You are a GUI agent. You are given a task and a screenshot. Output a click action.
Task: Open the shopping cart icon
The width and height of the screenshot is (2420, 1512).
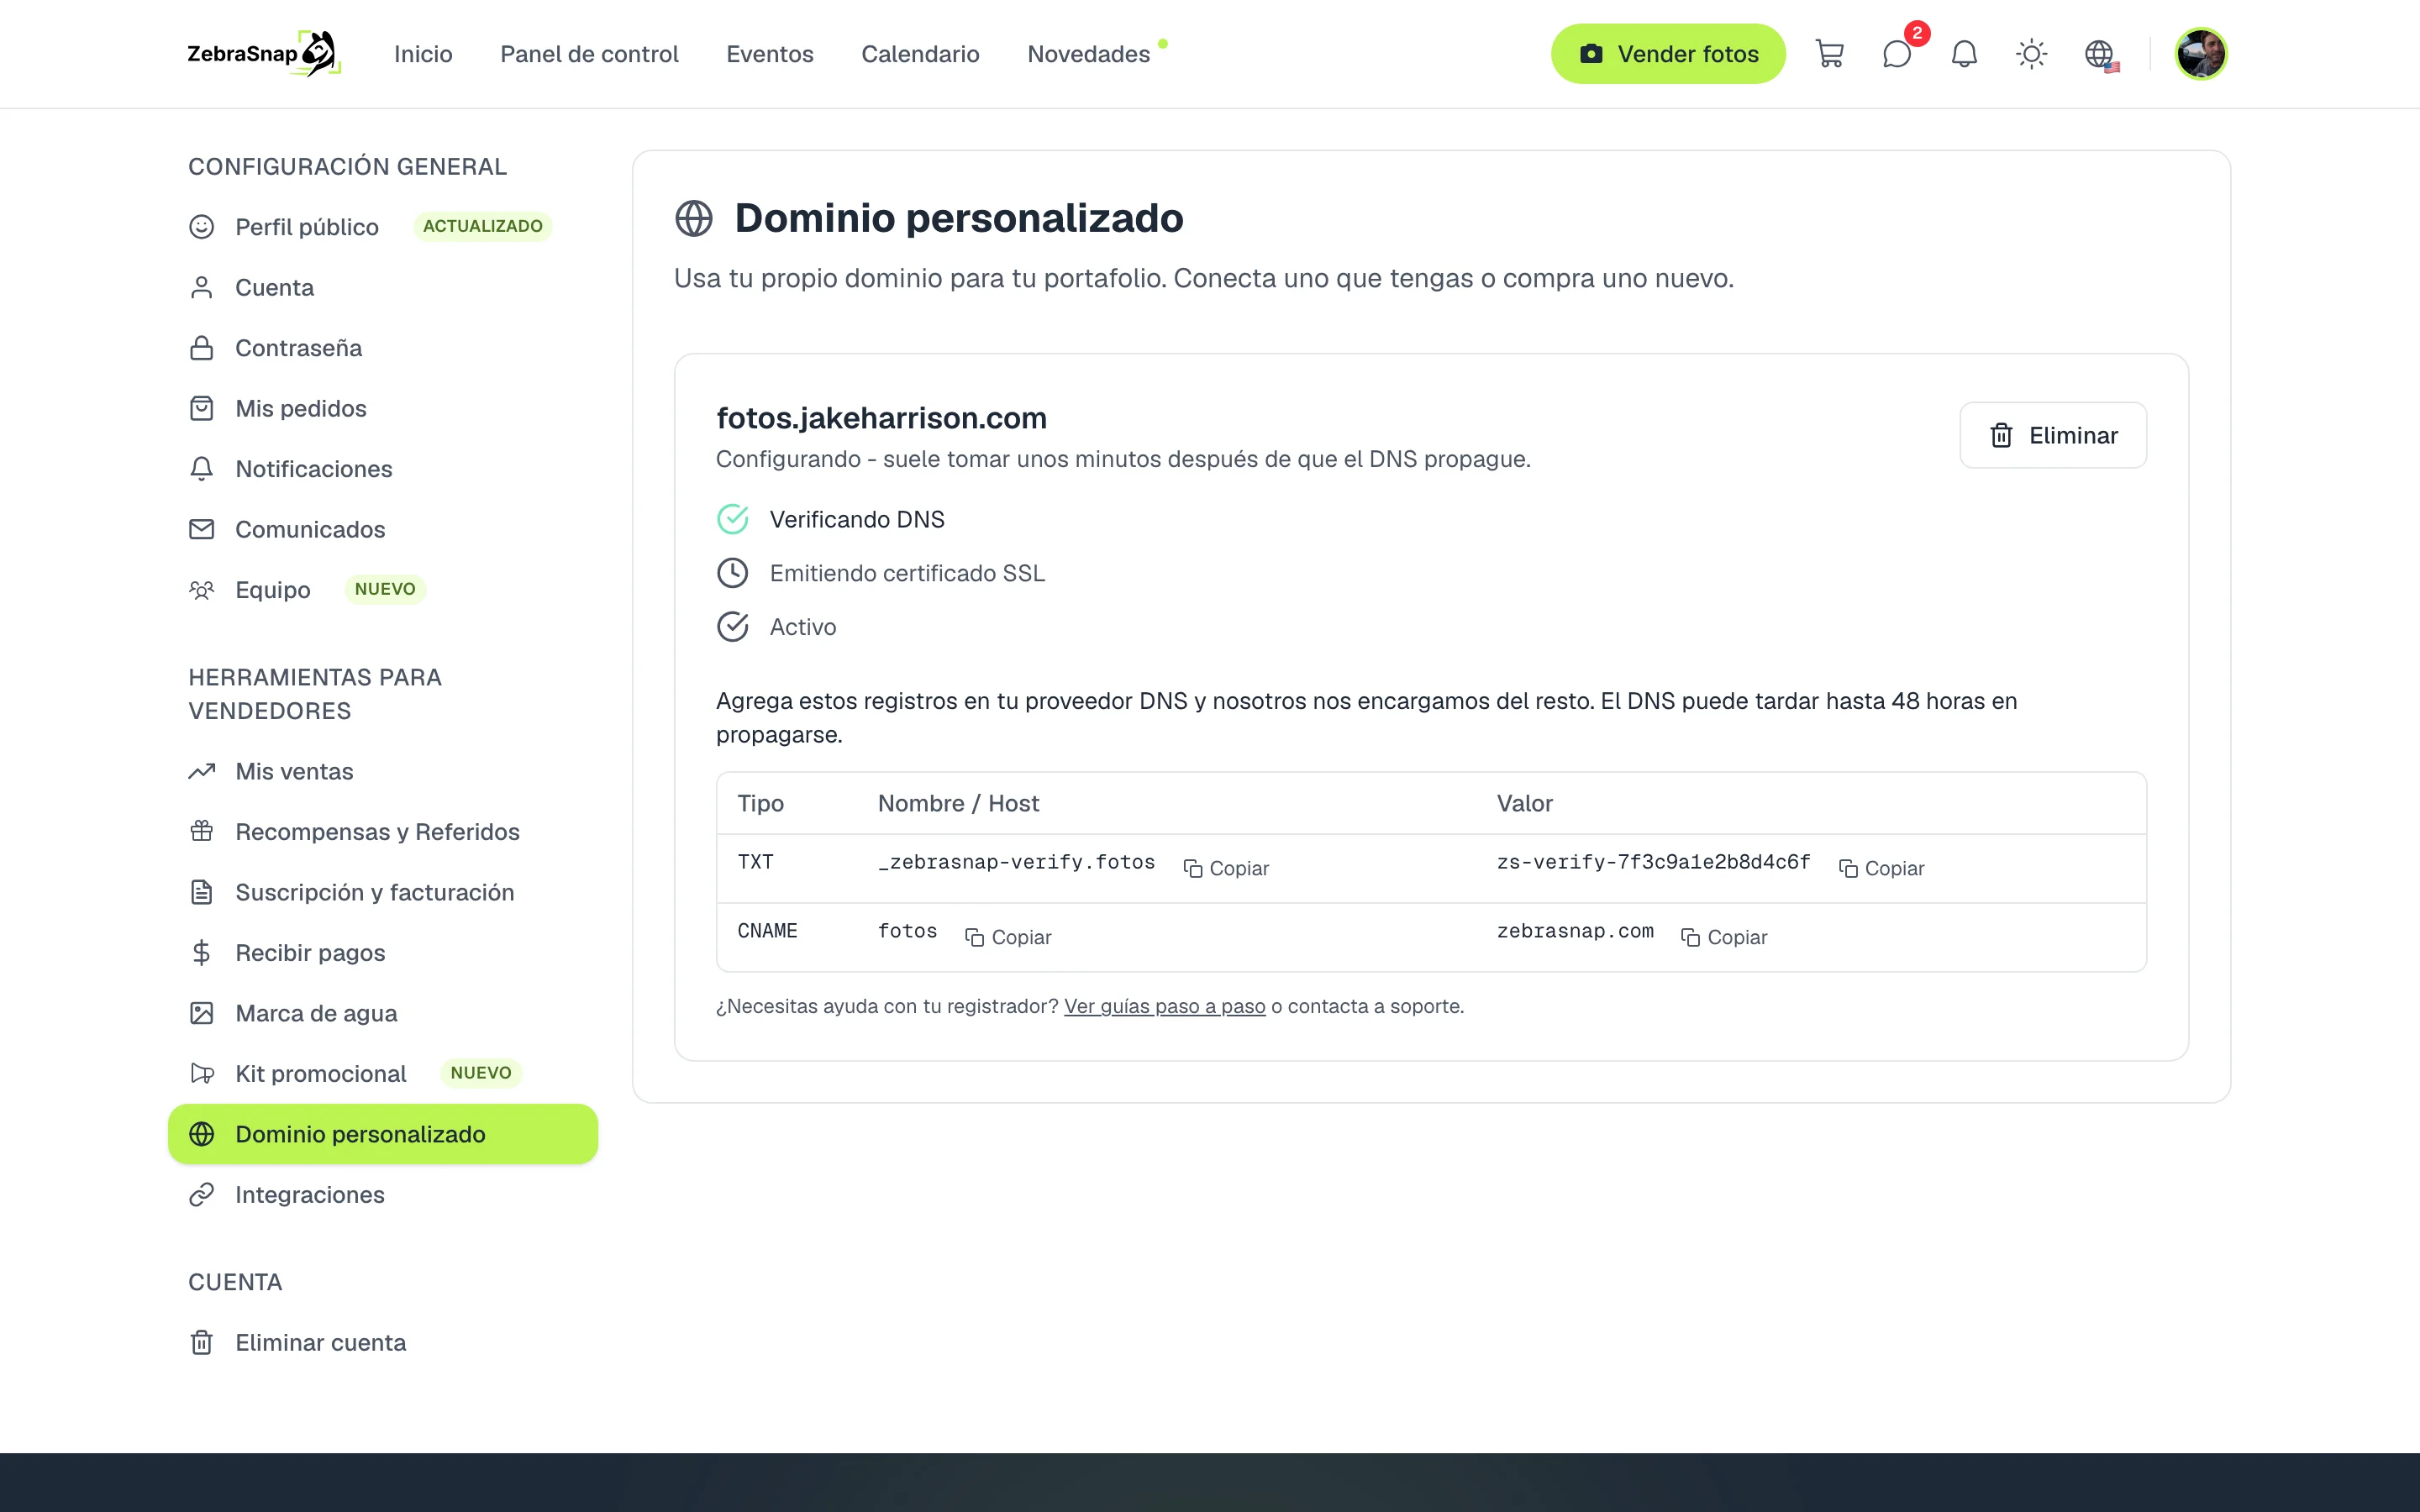tap(1829, 54)
